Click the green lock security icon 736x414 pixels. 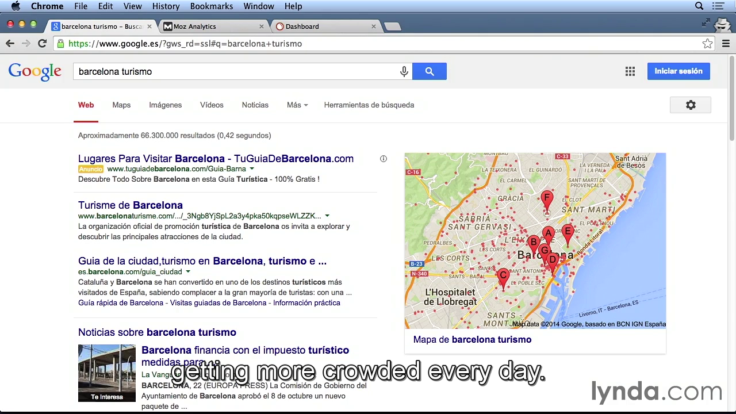click(60, 44)
